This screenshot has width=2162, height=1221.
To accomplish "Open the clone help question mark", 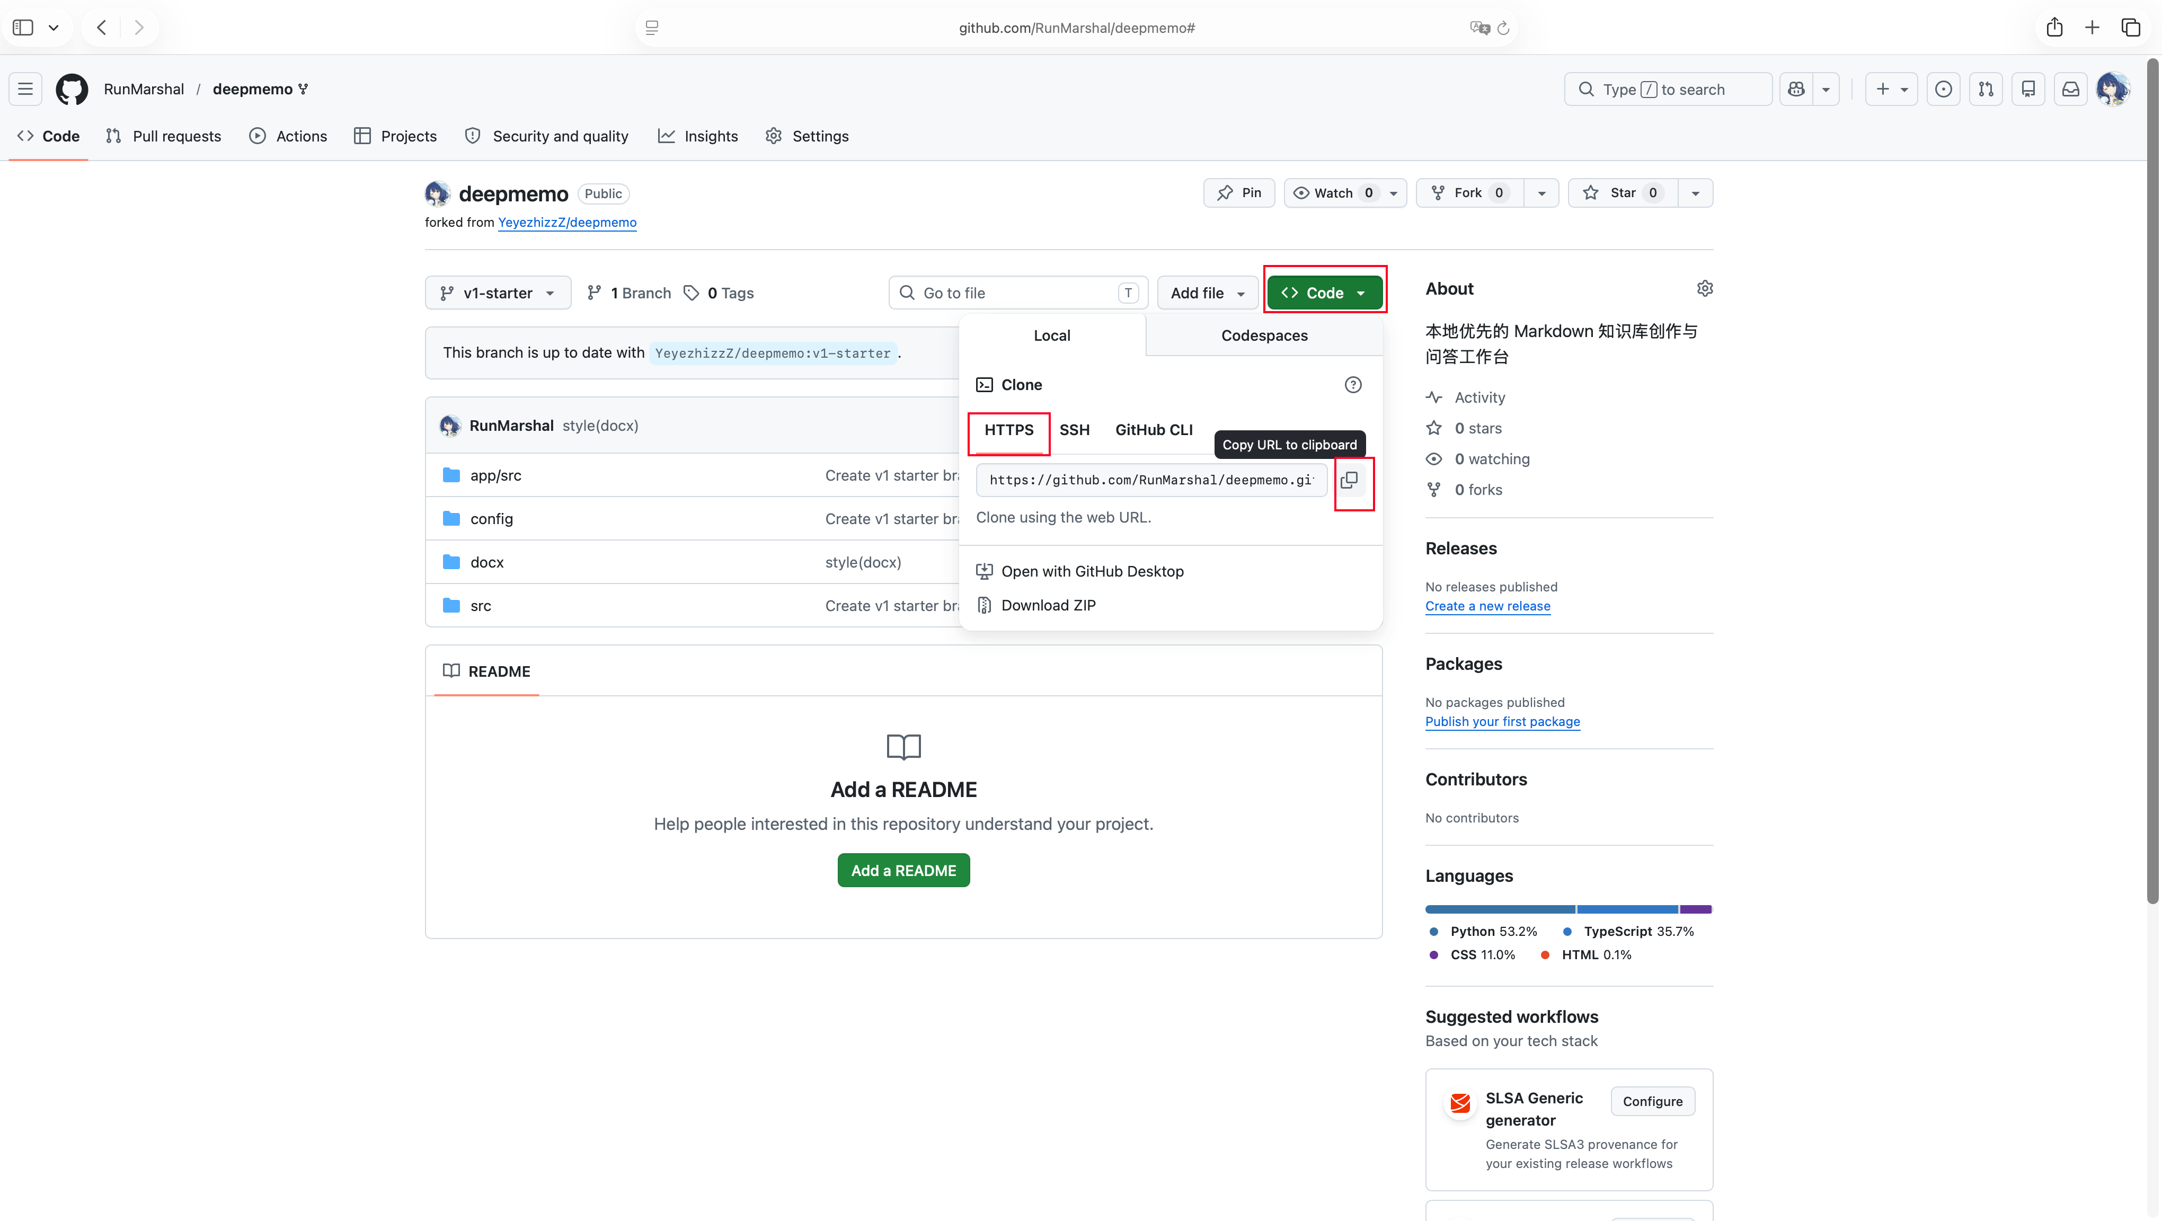I will pos(1353,384).
